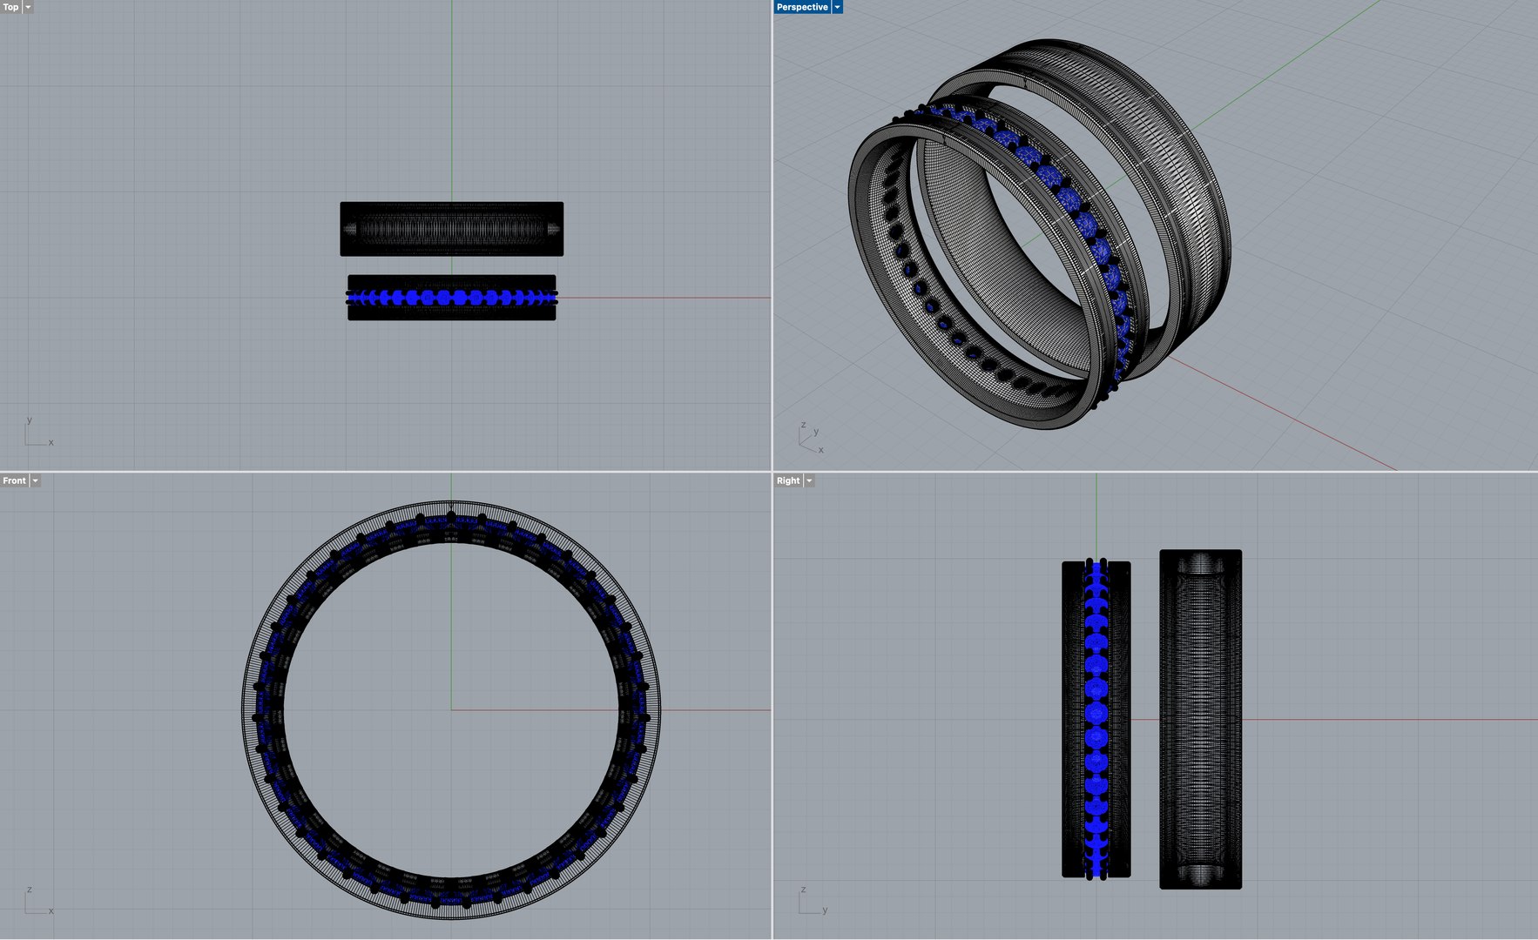Open the Perspective viewport dropdown arrow
Screen dimensions: 1538x940
point(837,7)
